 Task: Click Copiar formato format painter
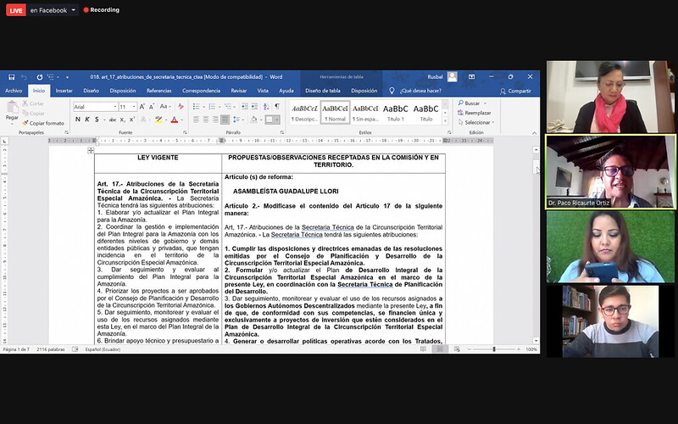43,123
